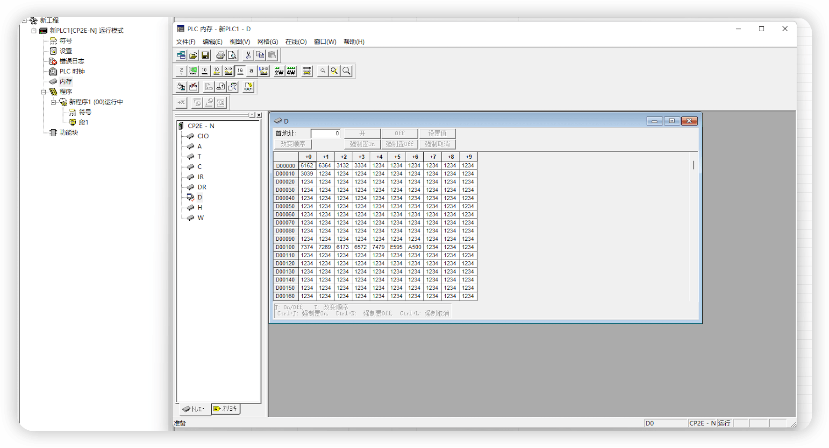Screen dimensions: 829x448
Task: Select the Fill Memory Area paint bucket tool
Action: 180,87
